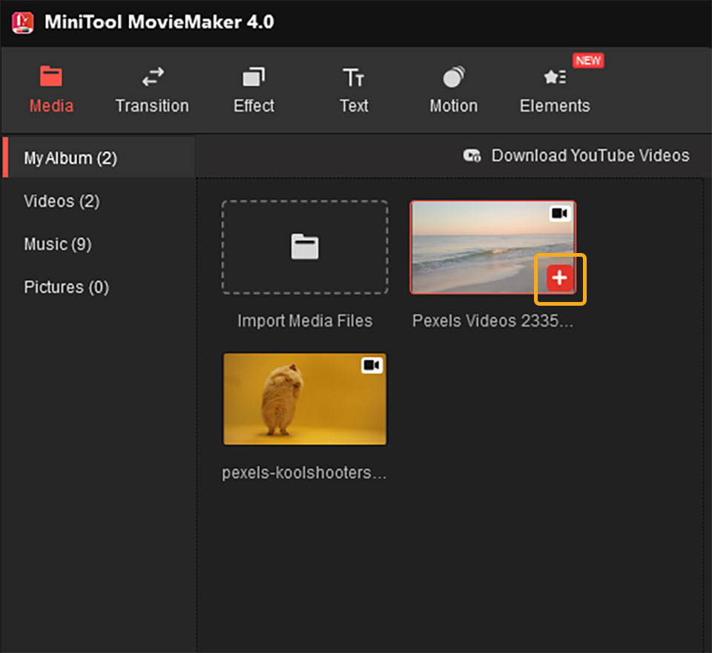Click video camera badge on beach thumbnail

pyautogui.click(x=559, y=213)
